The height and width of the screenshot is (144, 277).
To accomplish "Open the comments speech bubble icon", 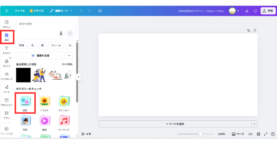I will (256, 11).
